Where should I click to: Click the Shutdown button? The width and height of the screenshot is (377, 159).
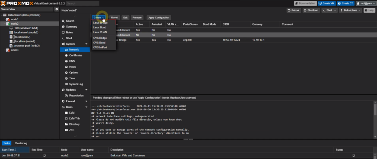point(311,10)
